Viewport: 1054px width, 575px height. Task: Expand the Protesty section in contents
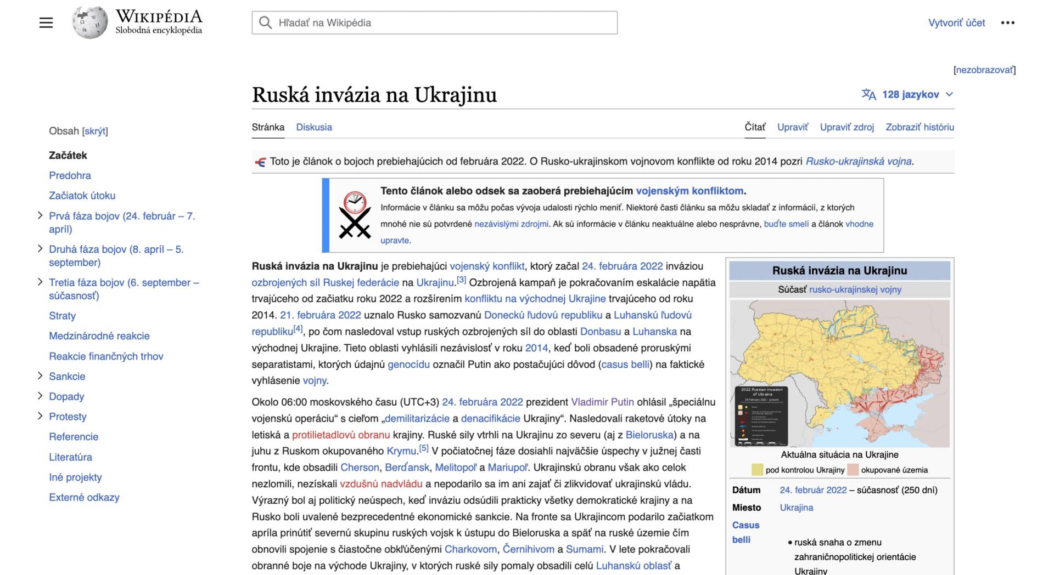(40, 416)
